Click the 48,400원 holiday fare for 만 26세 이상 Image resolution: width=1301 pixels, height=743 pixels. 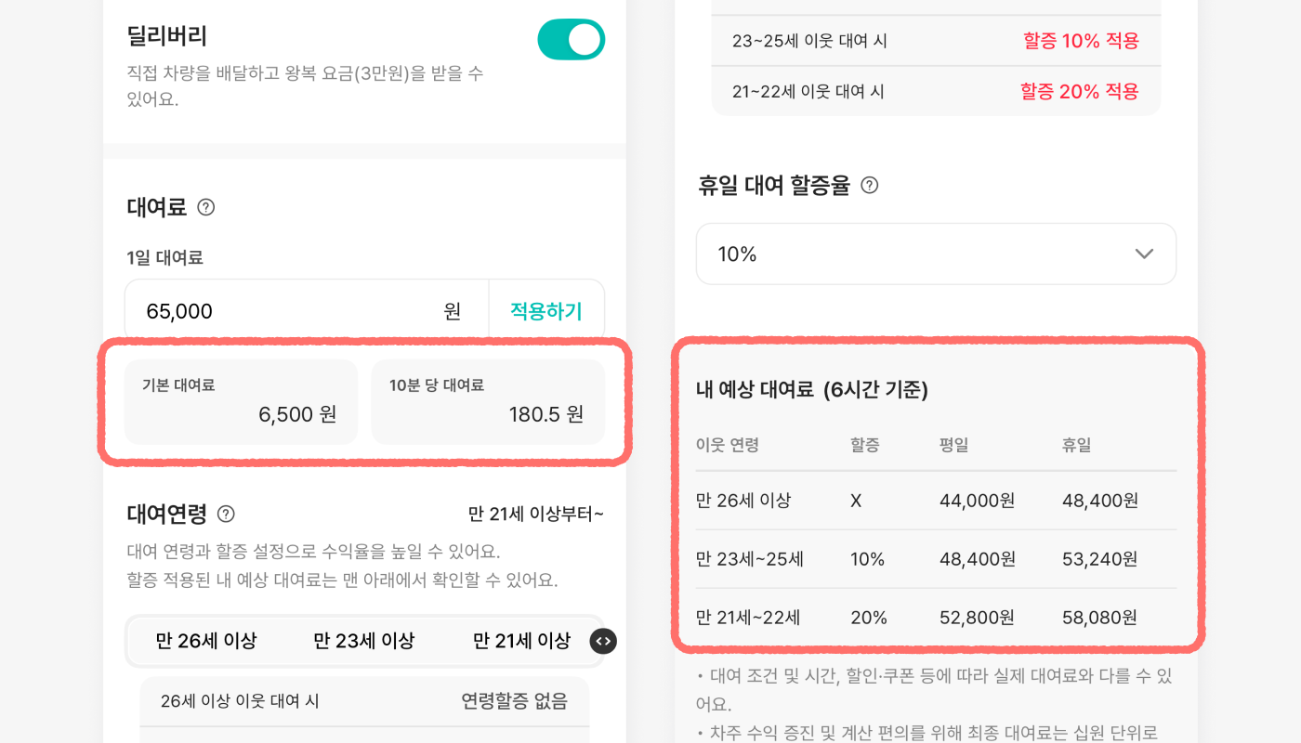coord(1101,501)
